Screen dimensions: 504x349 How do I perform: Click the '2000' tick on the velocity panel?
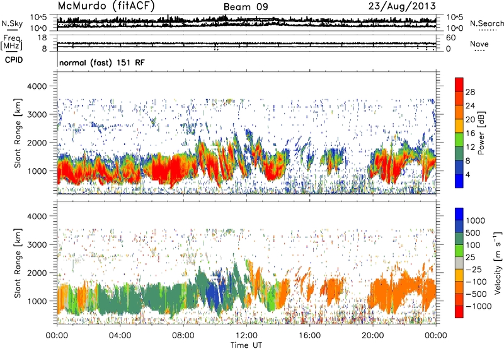point(38,273)
